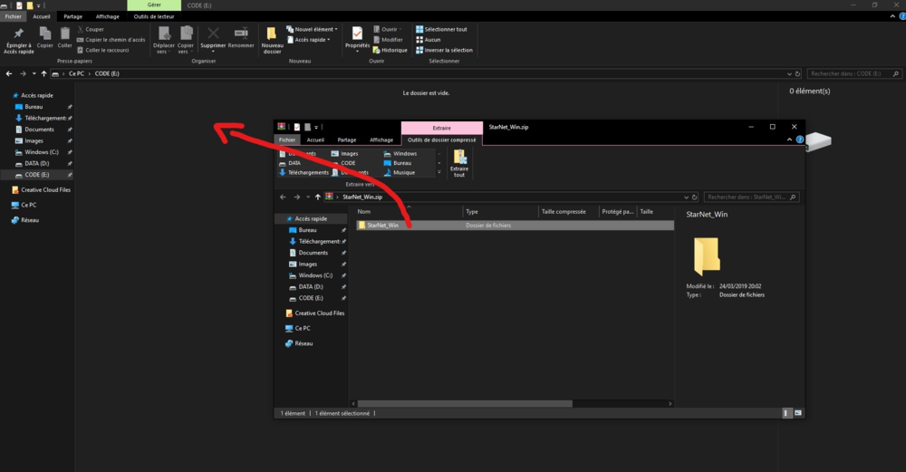Create a Nouveau dossier

[272, 41]
